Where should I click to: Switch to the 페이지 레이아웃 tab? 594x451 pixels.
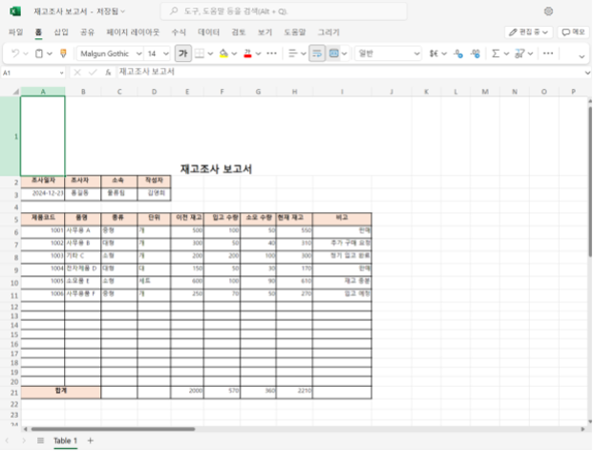tap(133, 32)
